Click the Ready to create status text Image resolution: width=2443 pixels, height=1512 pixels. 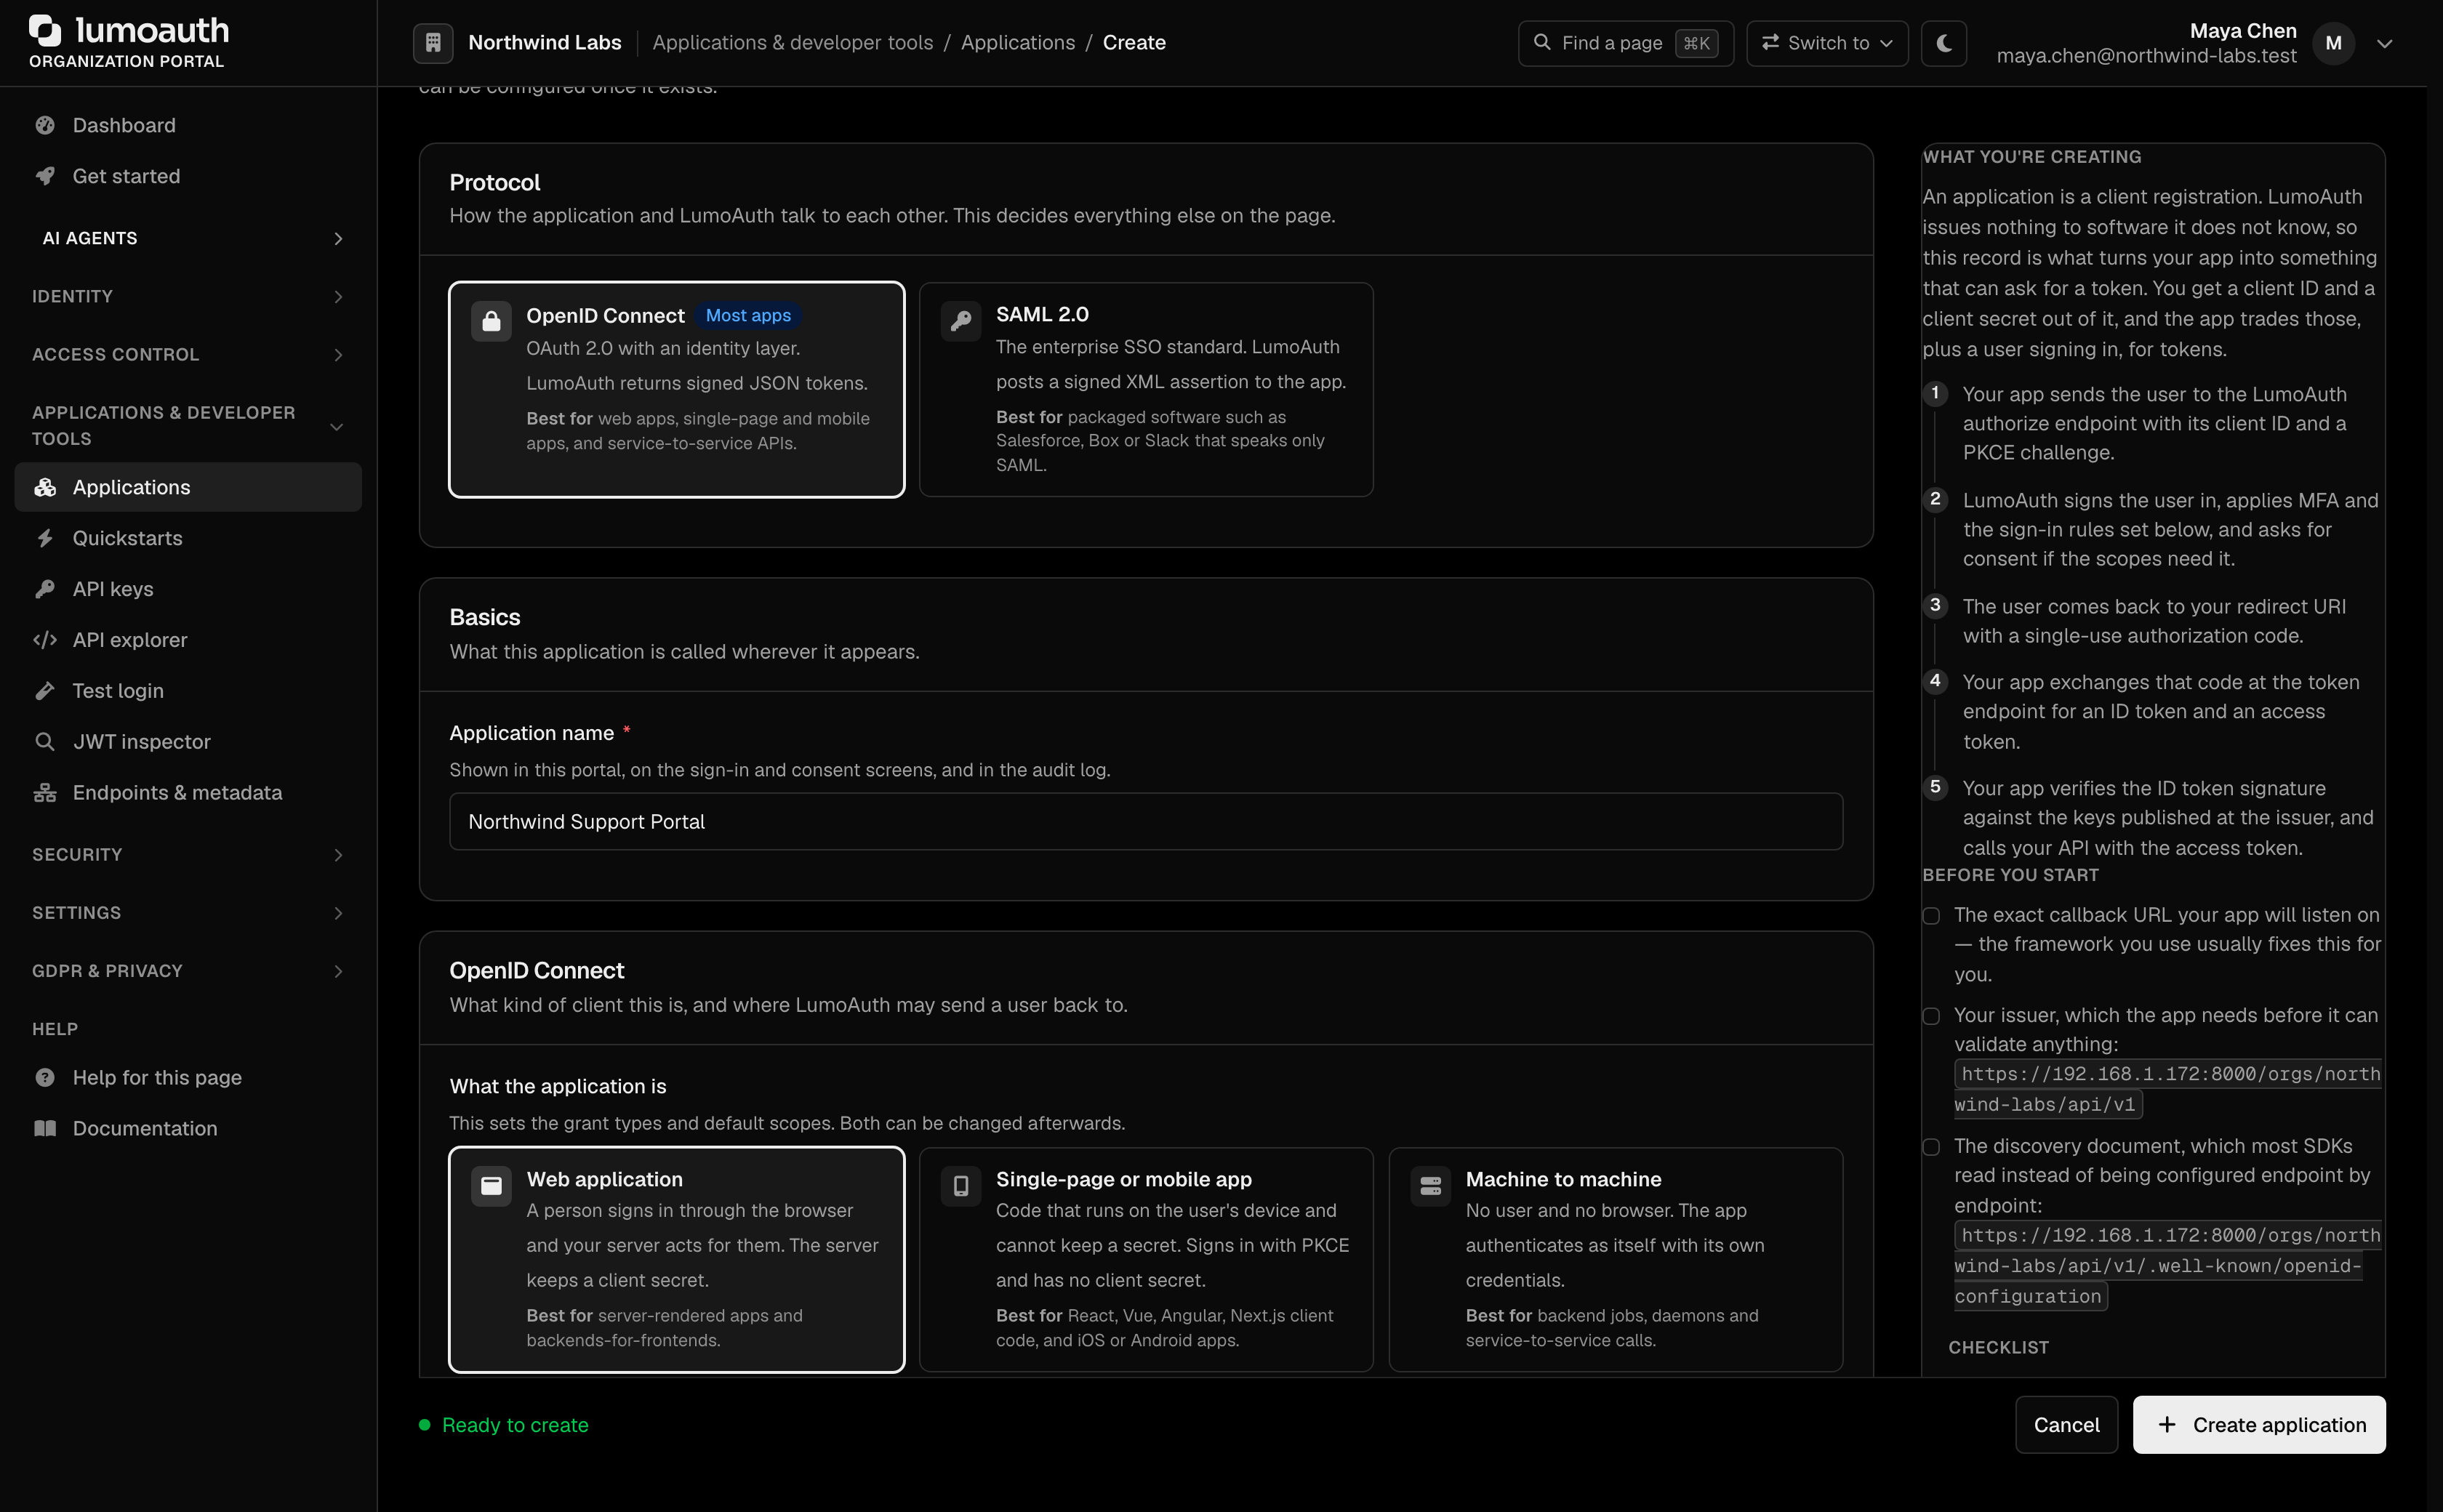[515, 1425]
